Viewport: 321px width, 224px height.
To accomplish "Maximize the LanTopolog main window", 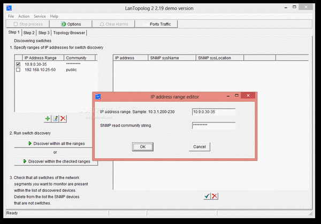I will click(x=294, y=7).
